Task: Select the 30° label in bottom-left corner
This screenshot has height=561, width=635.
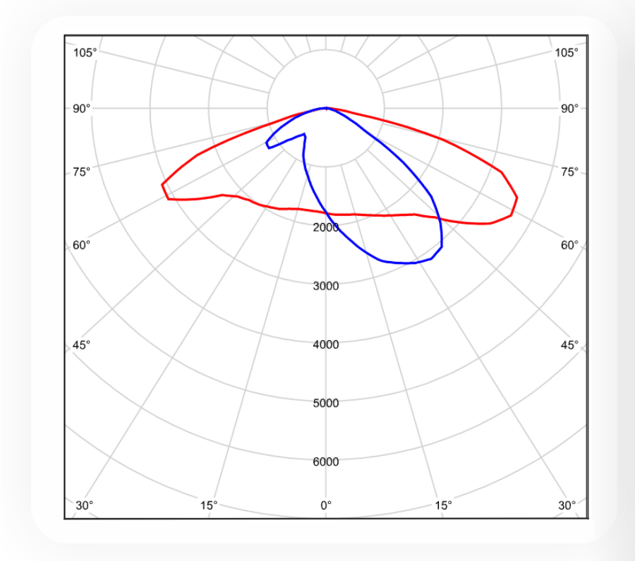Action: click(85, 505)
